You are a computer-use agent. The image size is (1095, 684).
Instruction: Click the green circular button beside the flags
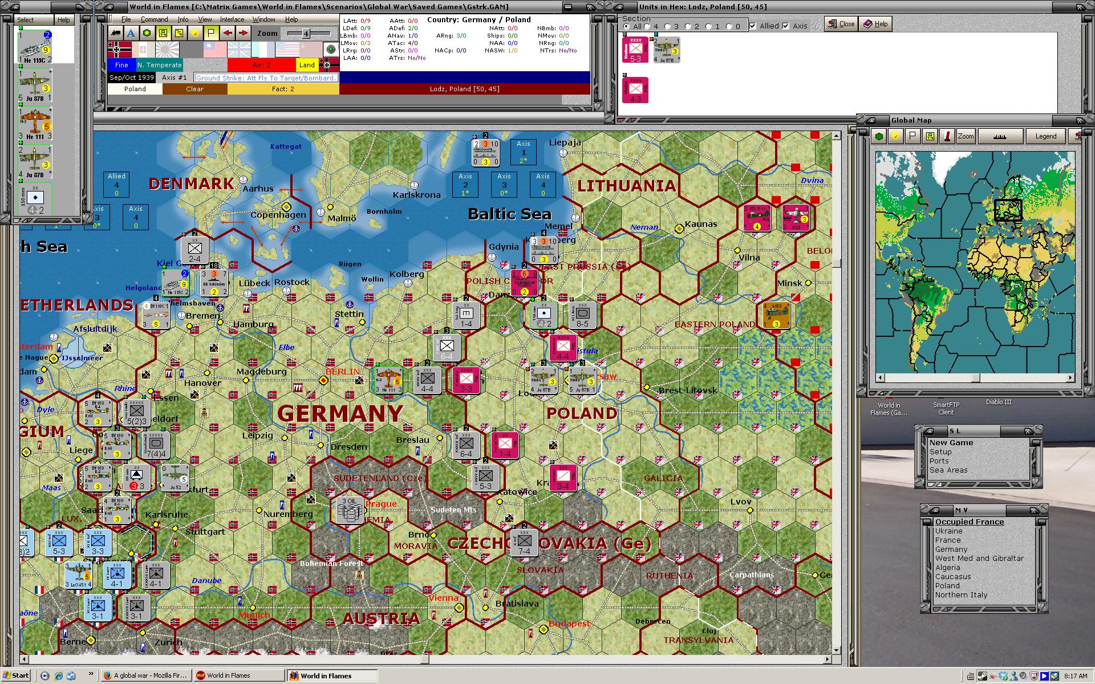pyautogui.click(x=331, y=50)
